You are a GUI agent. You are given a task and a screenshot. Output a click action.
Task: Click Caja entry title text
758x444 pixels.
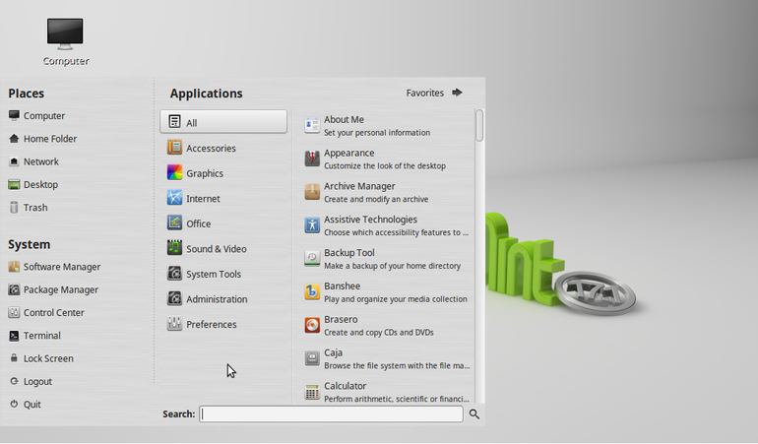333,352
